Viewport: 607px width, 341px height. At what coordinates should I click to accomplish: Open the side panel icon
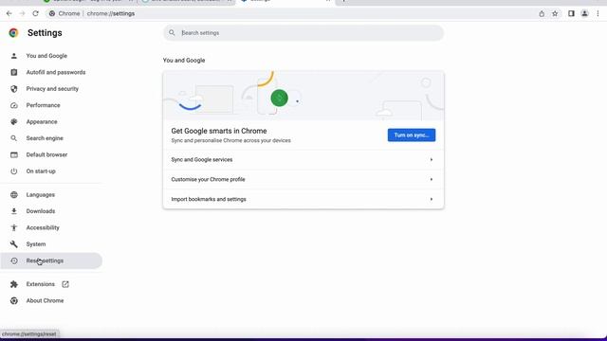571,13
